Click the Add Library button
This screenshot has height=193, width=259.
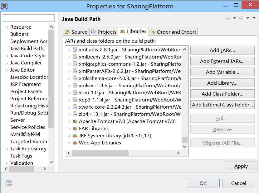[222, 83]
